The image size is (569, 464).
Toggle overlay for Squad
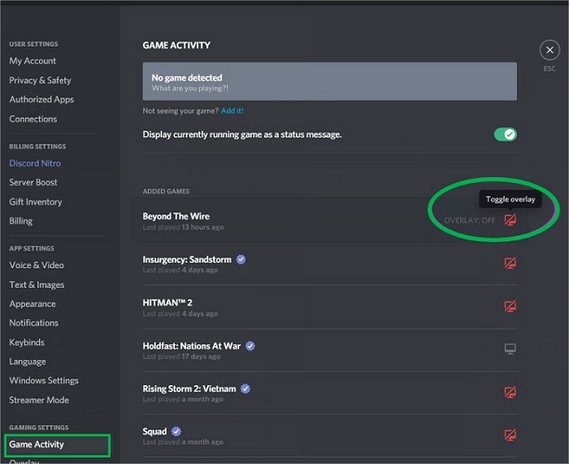(x=510, y=434)
